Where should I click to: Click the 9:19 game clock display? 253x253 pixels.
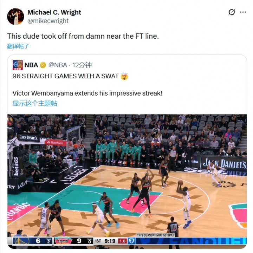pyautogui.click(x=110, y=241)
